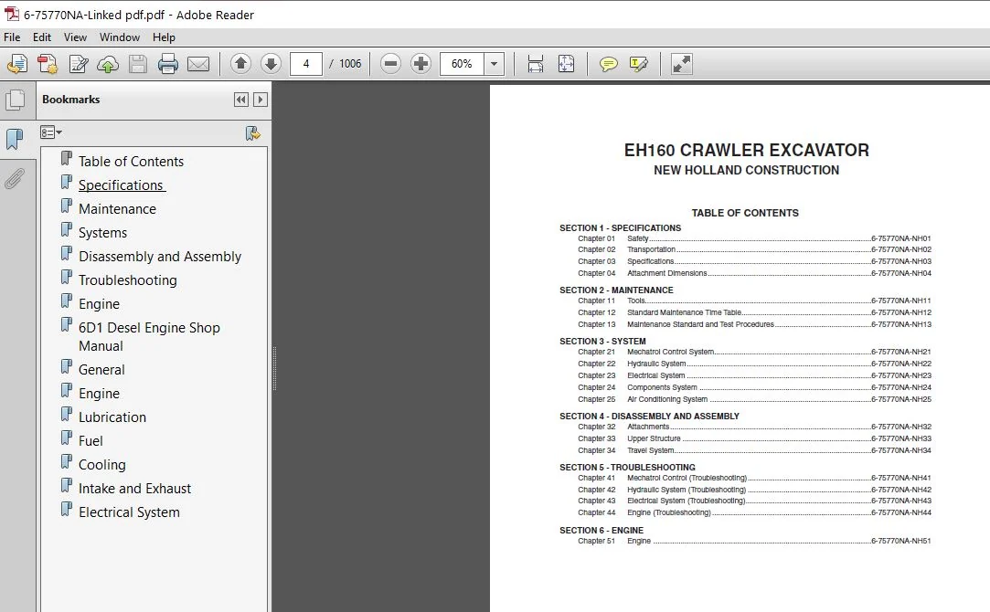
Task: Click Chapter 25 Air Conditioning System entry
Action: [x=754, y=399]
